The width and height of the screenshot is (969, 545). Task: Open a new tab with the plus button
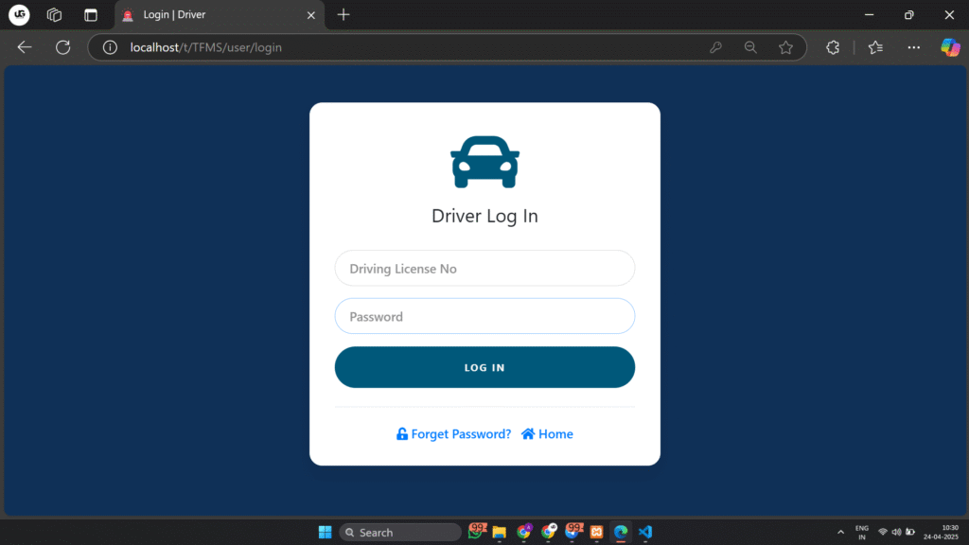[x=344, y=15]
